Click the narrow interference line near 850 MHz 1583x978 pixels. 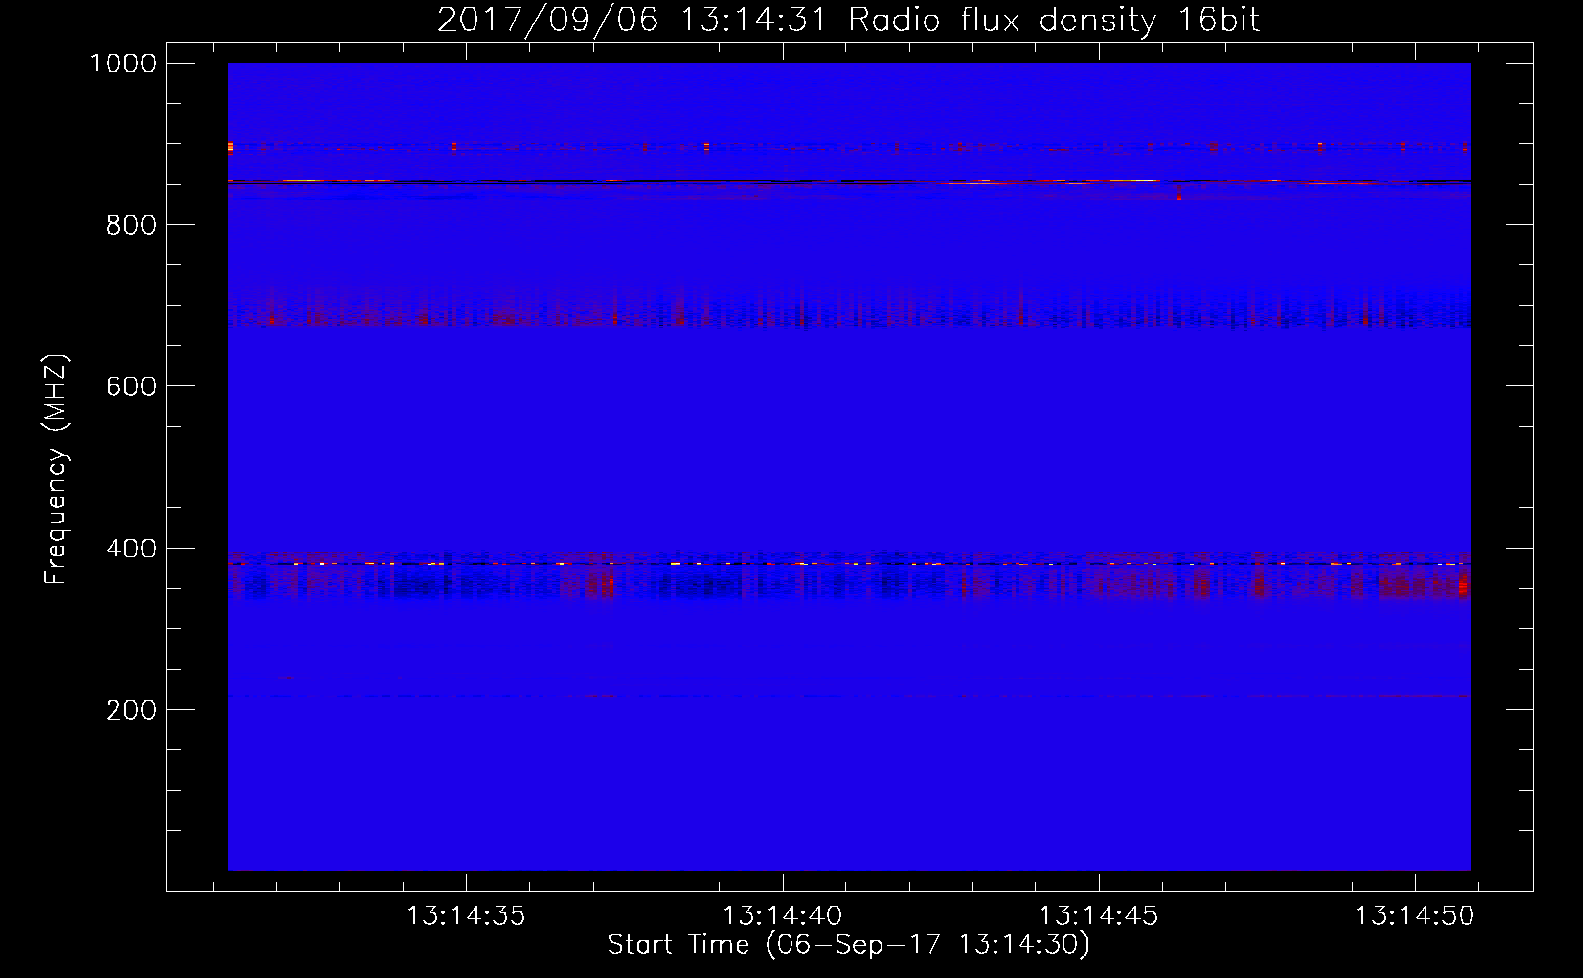tap(849, 181)
